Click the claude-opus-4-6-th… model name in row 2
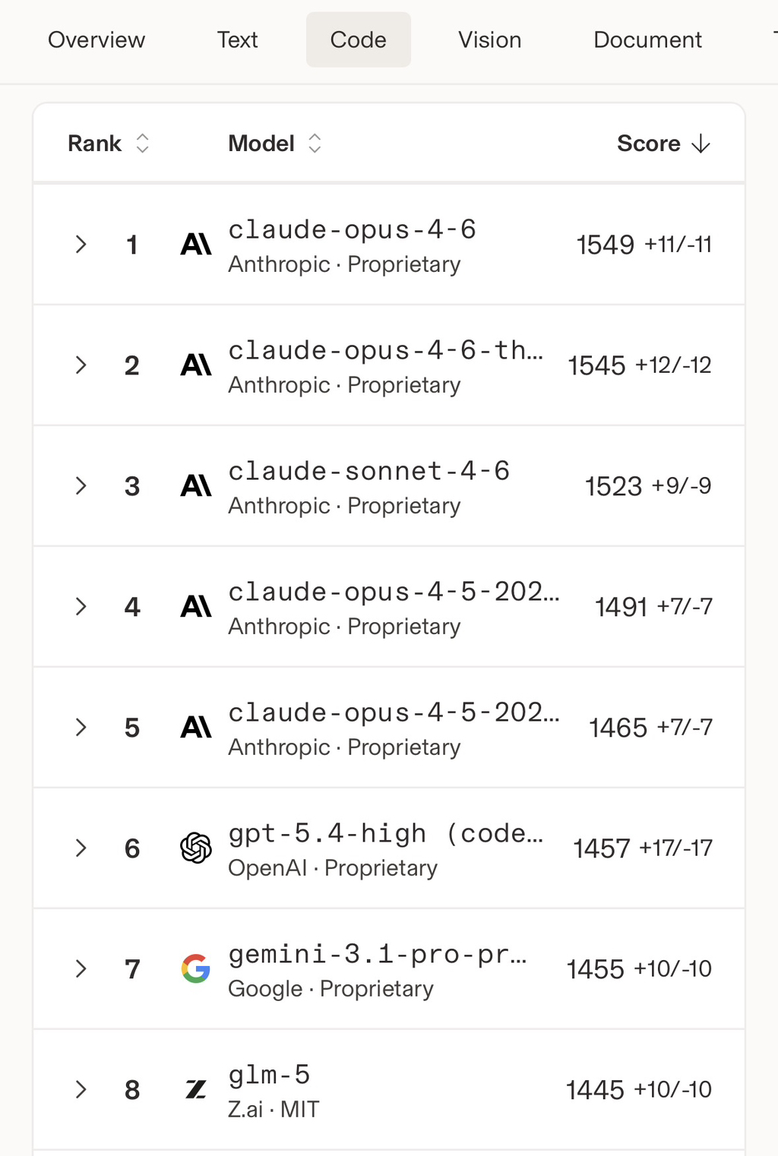The width and height of the screenshot is (778, 1156). point(385,351)
